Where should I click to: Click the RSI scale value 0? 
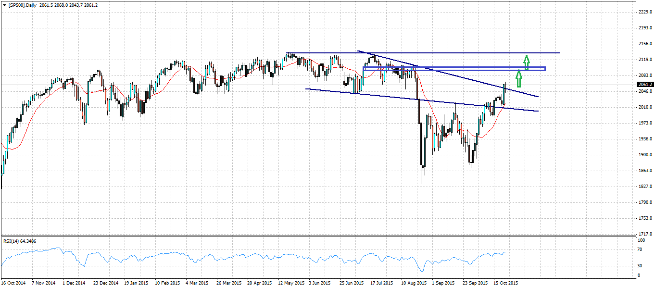pos(638,275)
